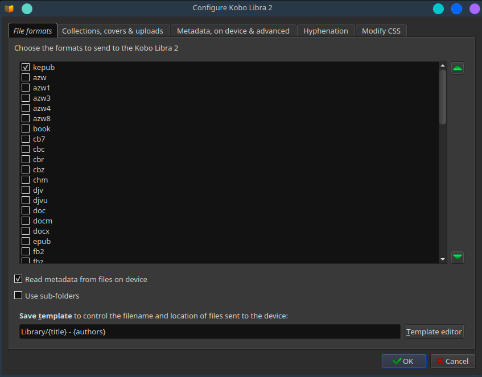This screenshot has height=377, width=482.
Task: Move selected format down with green arrow
Action: 458,257
